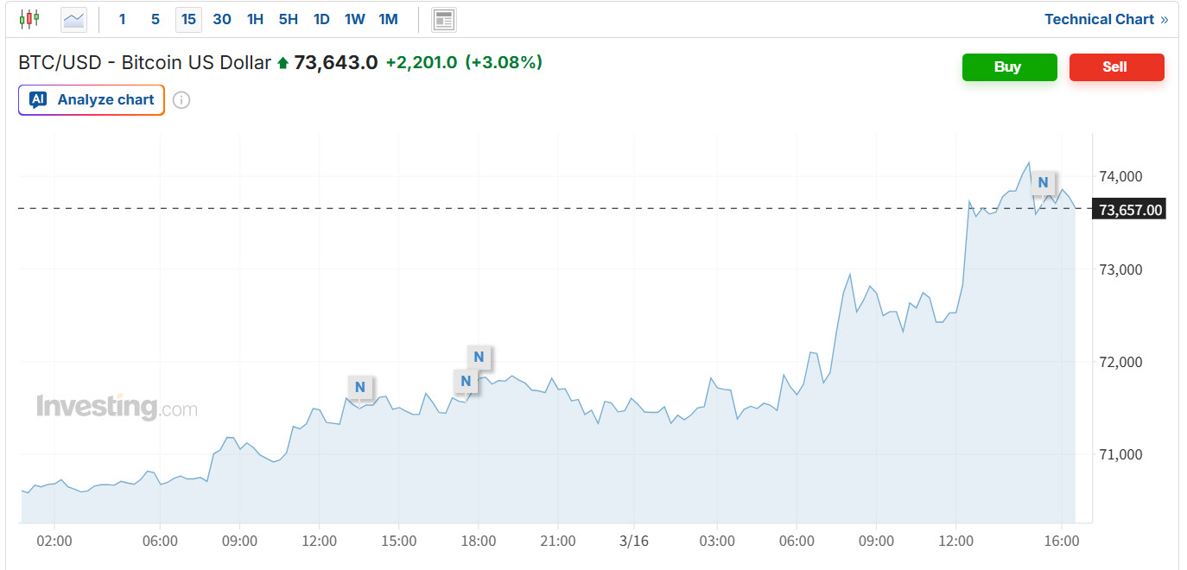The width and height of the screenshot is (1187, 570).
Task: Select the area chart type icon
Action: 74,19
